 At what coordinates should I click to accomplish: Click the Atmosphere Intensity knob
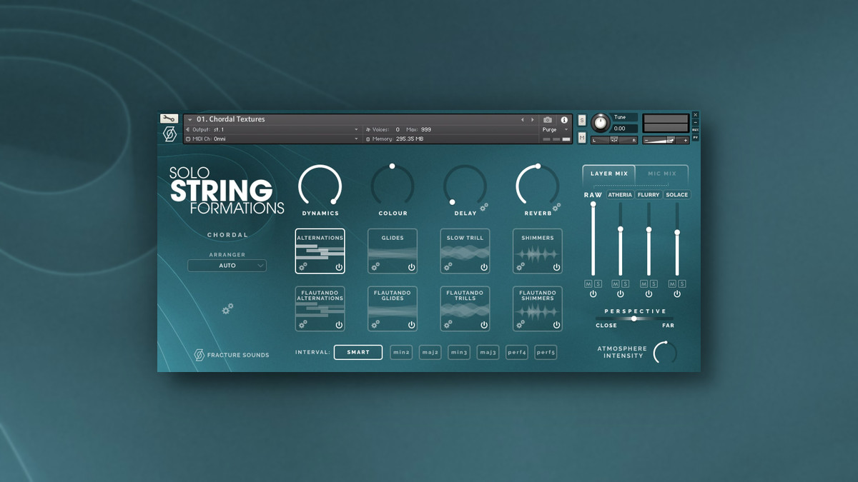[x=665, y=352]
